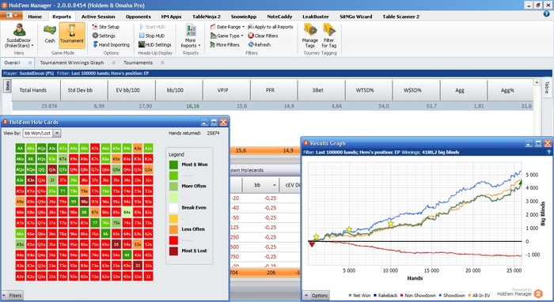Viewport: 554px width, 302px height.
Task: Launch Hand Importing
Action: pos(111,45)
